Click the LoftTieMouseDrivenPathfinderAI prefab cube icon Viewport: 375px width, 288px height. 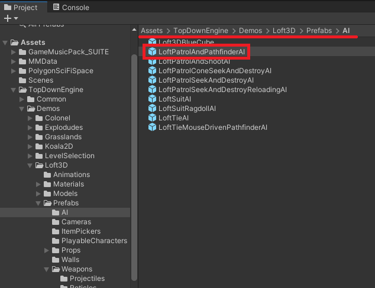[152, 127]
